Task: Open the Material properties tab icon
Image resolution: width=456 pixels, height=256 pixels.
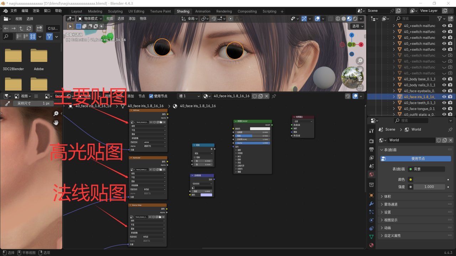Action: tap(372, 245)
